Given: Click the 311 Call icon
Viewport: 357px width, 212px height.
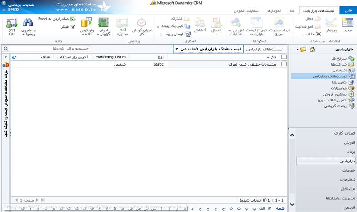Looking at the screenshot, I should [x=12, y=23].
